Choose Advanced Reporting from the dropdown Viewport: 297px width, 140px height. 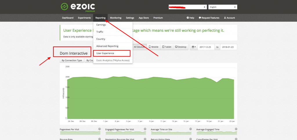[x=113, y=46]
